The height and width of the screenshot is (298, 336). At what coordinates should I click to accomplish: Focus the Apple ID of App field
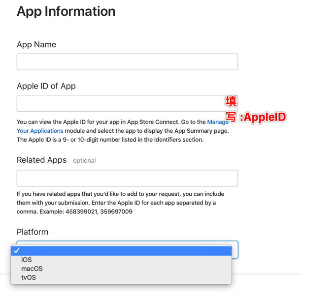click(x=127, y=103)
